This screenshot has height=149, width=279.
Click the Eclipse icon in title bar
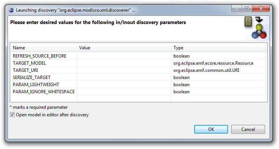point(11,10)
